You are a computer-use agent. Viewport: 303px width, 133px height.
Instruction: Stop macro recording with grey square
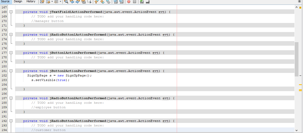(x=135, y=2)
